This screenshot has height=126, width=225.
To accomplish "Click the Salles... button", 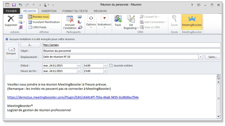I will (213, 57).
